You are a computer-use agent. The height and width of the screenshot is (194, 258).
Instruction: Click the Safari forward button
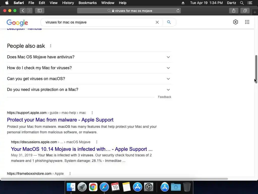click(x=29, y=11)
